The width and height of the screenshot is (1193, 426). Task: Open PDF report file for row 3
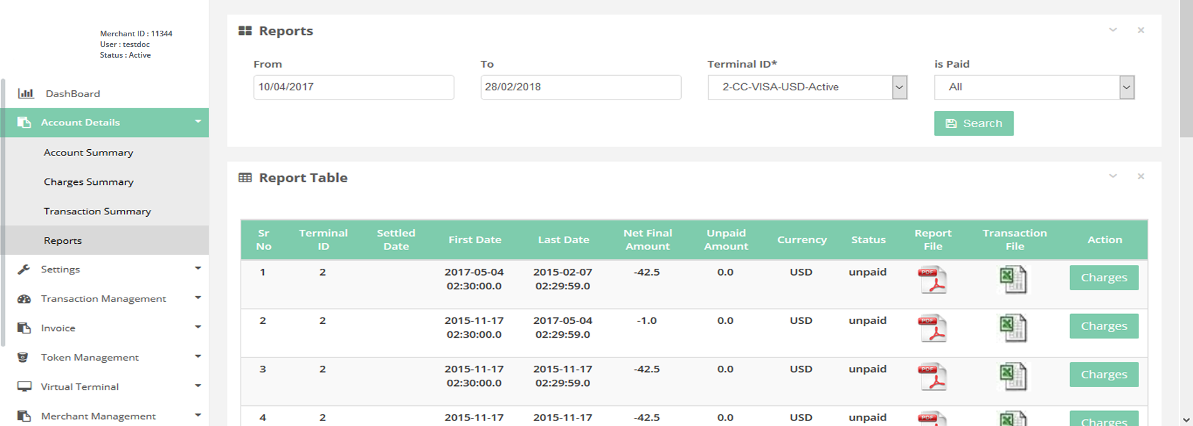pyautogui.click(x=932, y=377)
